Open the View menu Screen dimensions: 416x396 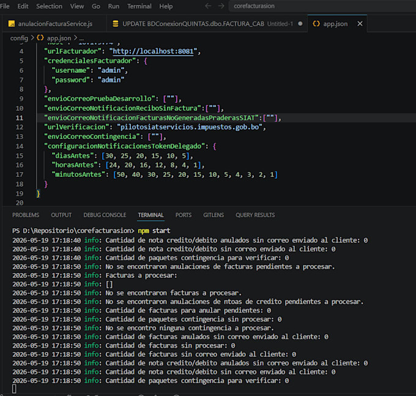point(77,6)
